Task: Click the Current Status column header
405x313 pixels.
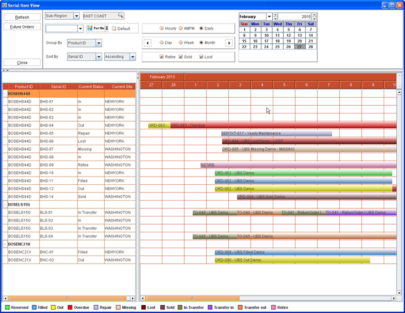Action: [91, 87]
